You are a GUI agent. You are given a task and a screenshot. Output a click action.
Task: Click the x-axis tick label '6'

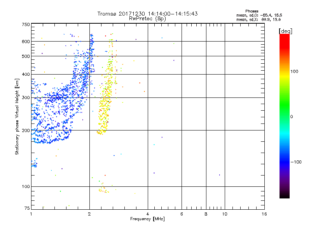coord(182,214)
